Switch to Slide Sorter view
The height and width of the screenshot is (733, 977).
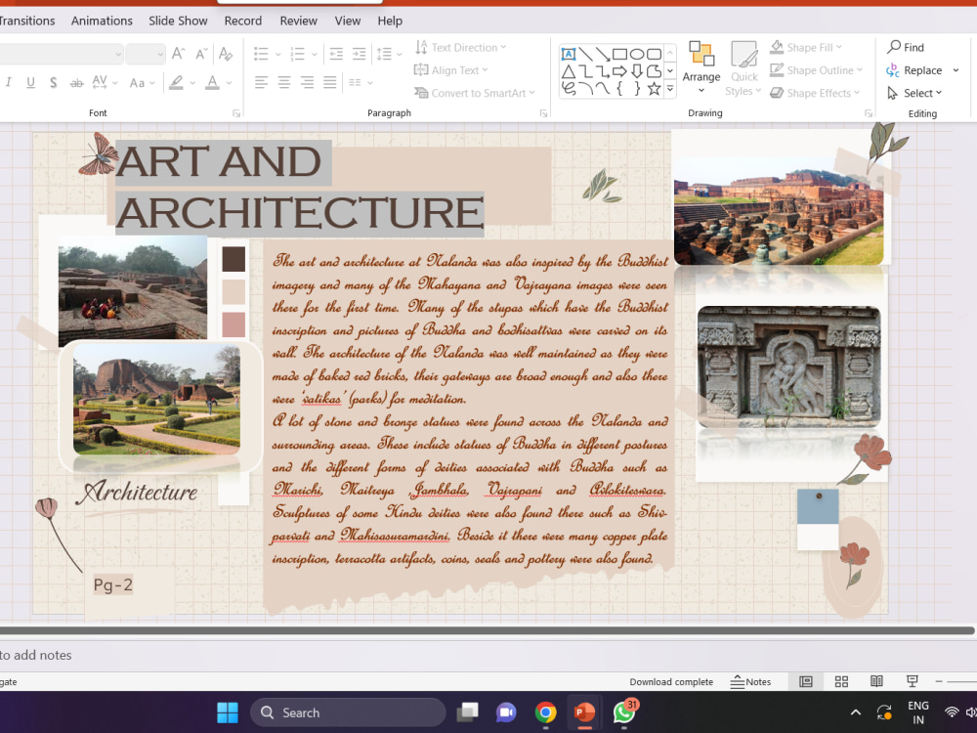(841, 682)
